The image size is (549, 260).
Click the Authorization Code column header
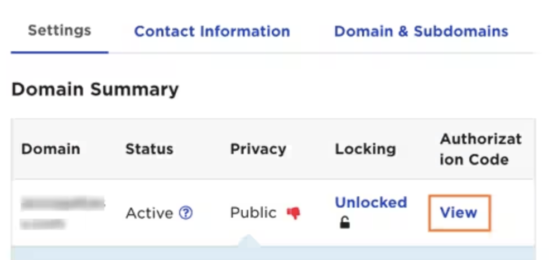(481, 150)
